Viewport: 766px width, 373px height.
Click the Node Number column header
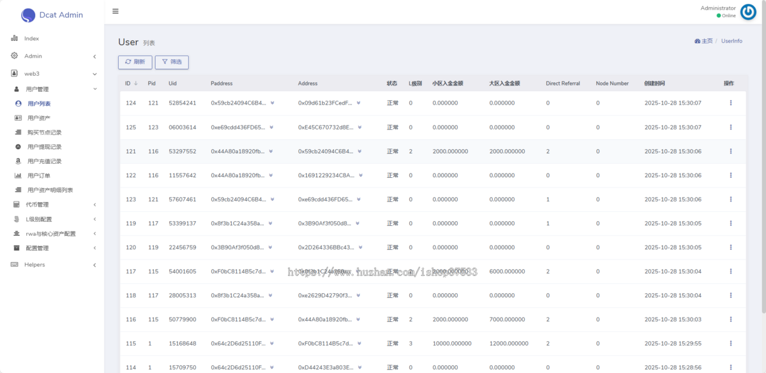tap(612, 84)
